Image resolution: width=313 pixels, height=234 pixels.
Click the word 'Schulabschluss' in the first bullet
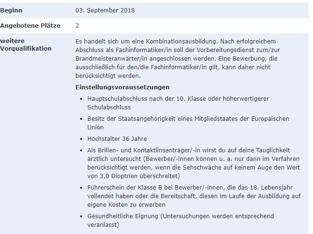(x=109, y=107)
